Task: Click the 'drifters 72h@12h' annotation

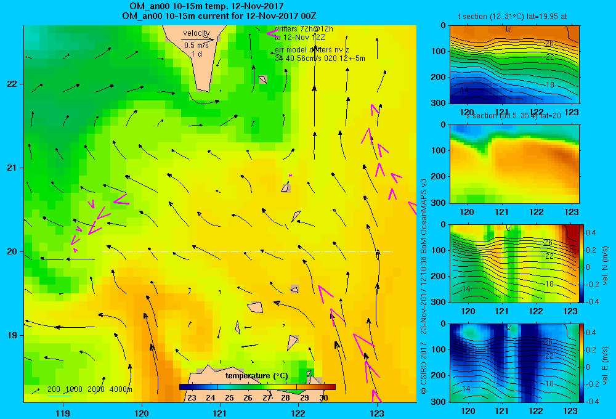Action: click(x=304, y=29)
